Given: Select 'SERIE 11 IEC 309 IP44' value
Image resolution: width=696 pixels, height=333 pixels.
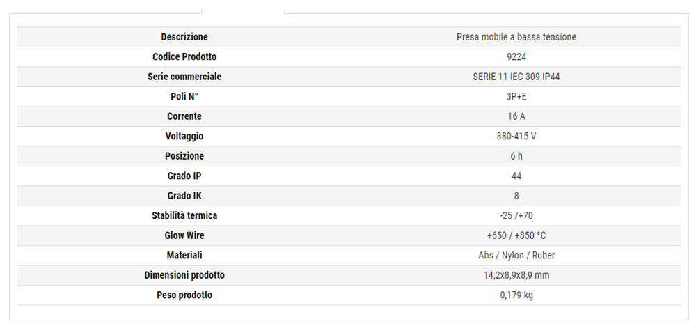Looking at the screenshot, I should [x=516, y=77].
